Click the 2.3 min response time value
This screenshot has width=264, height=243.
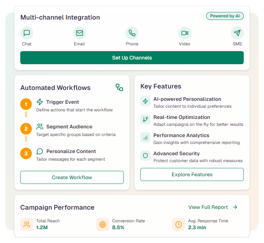pos(197,227)
